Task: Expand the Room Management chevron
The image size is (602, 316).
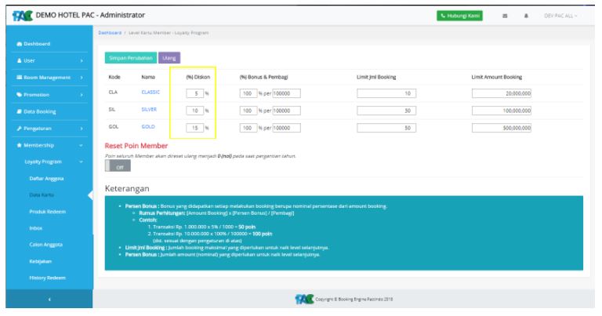Action: click(82, 78)
